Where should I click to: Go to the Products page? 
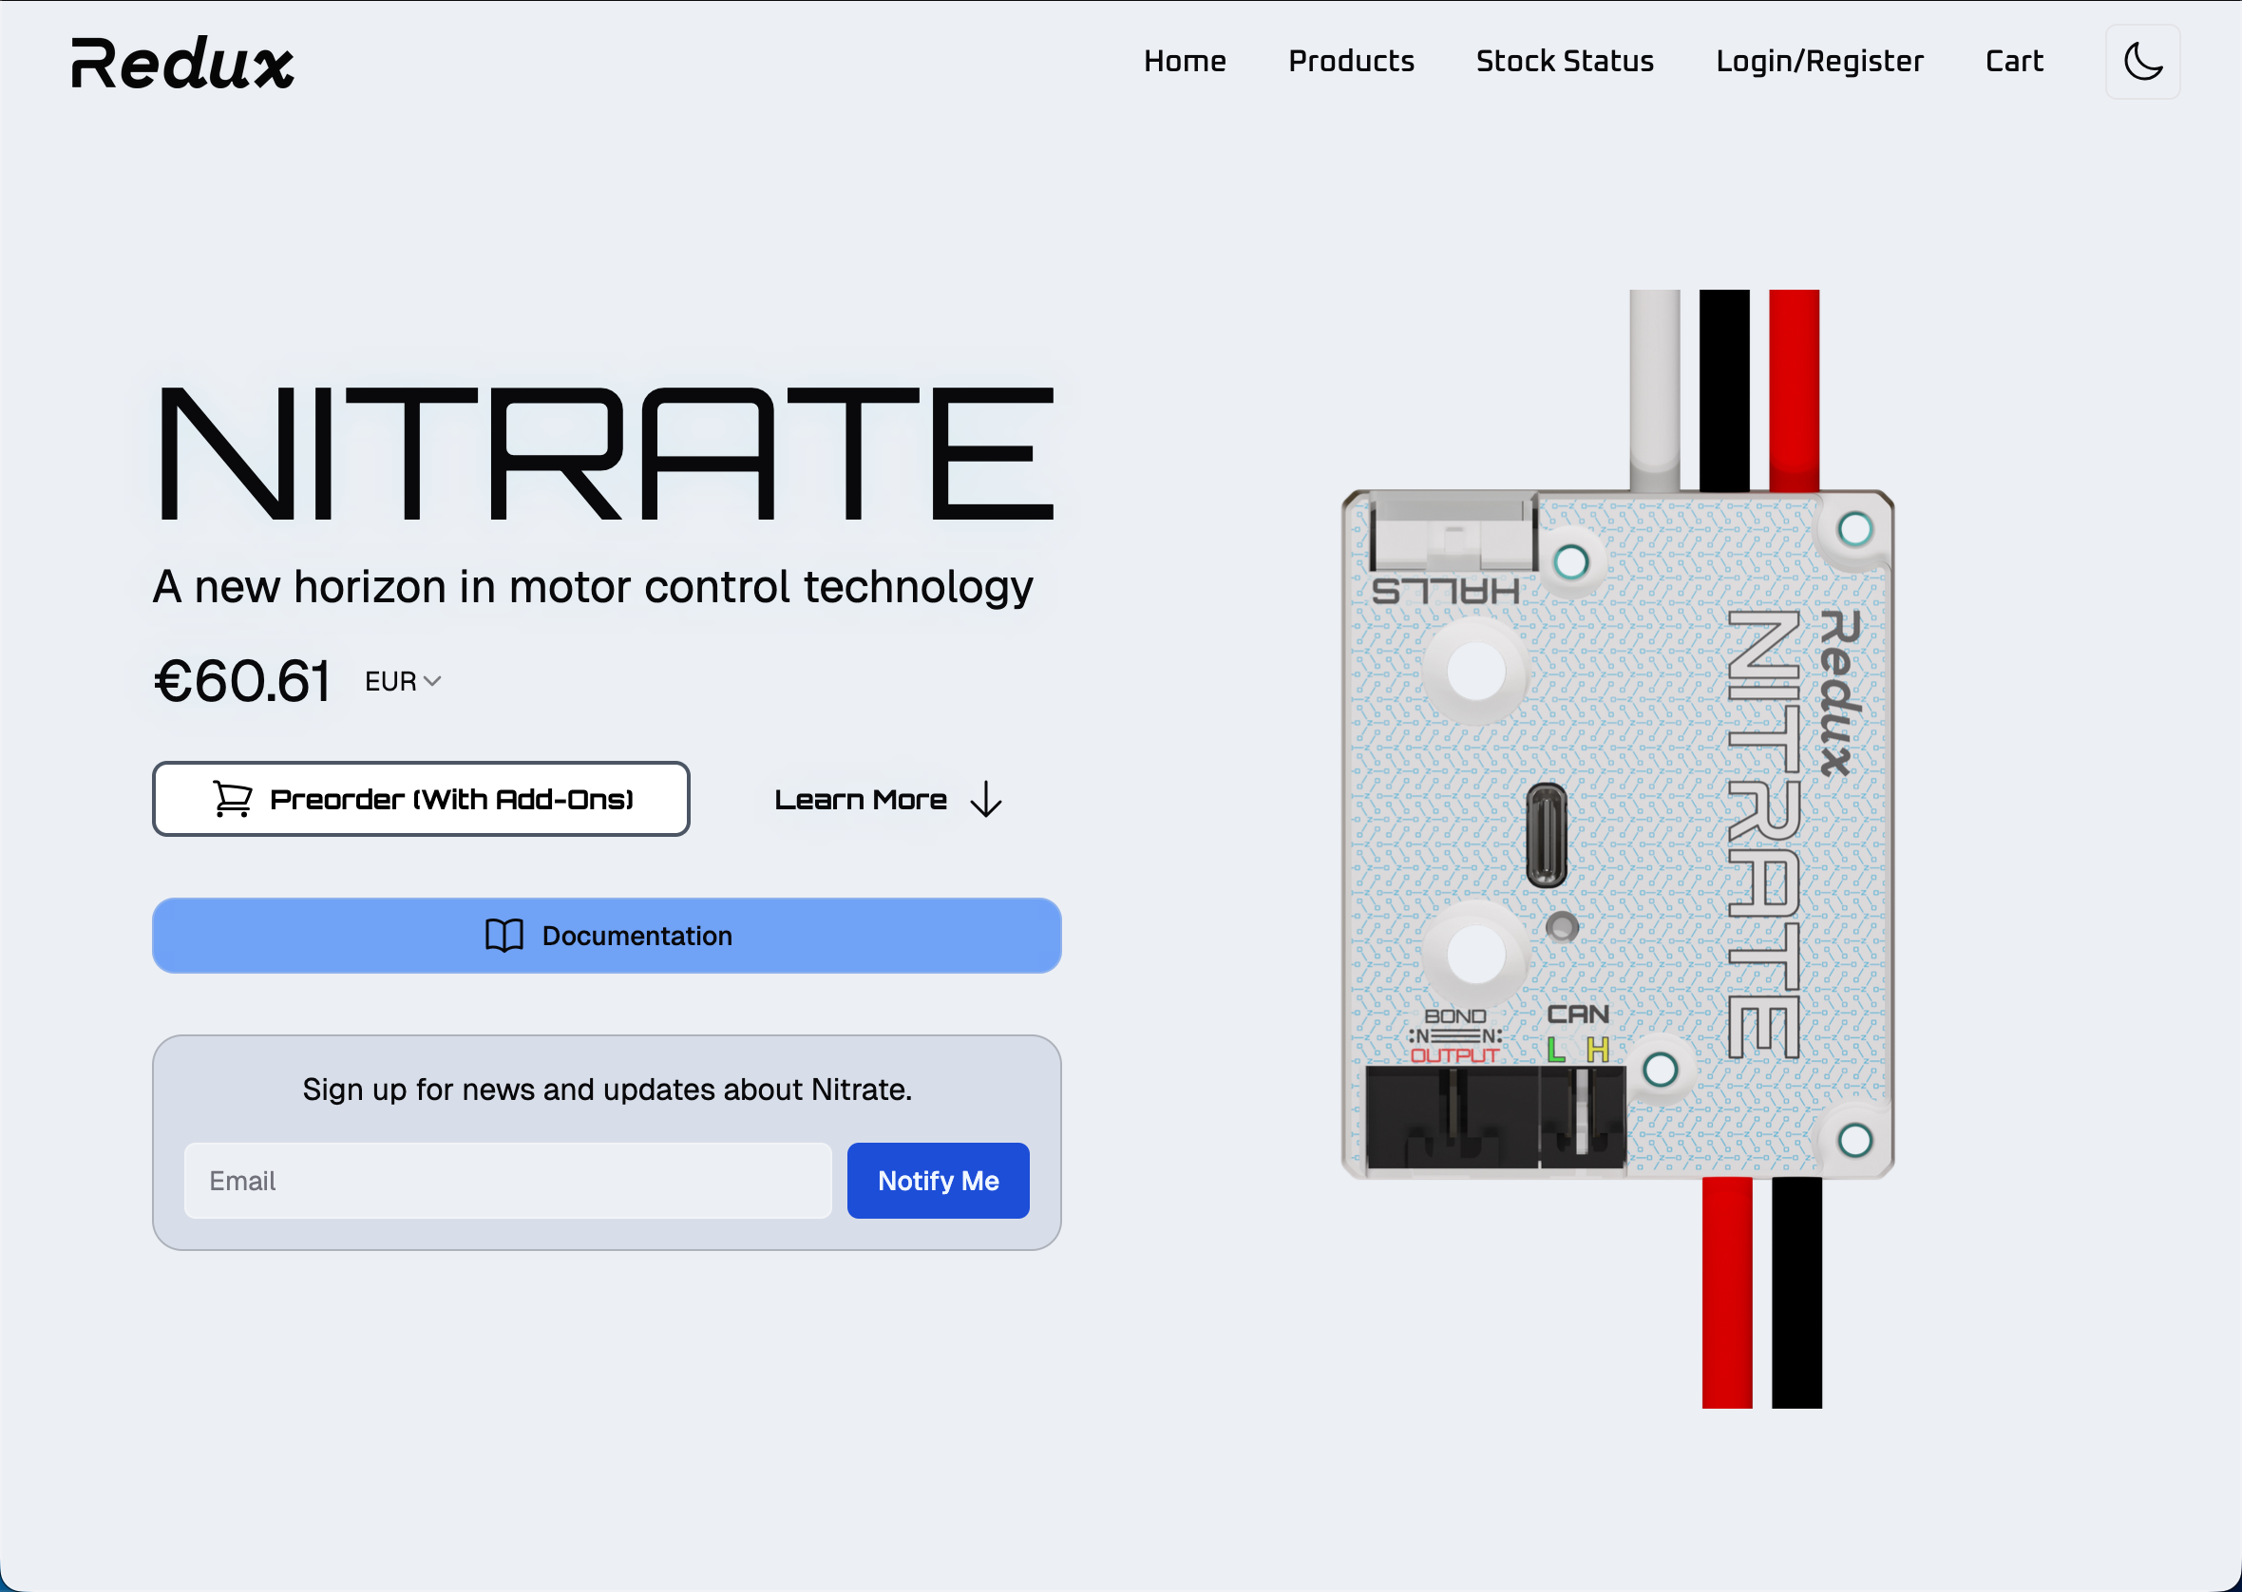click(1350, 62)
